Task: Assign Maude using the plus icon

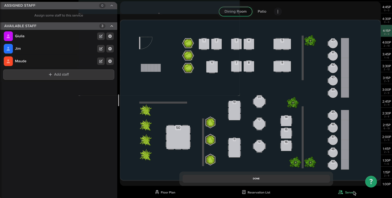Action: (110, 61)
